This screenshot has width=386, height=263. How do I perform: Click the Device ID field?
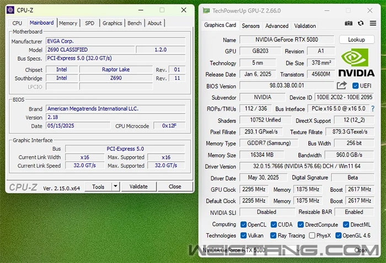click(x=345, y=97)
